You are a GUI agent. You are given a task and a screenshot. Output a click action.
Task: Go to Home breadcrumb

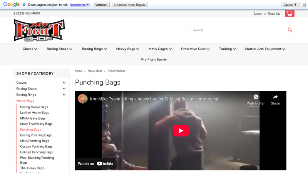click(x=79, y=71)
